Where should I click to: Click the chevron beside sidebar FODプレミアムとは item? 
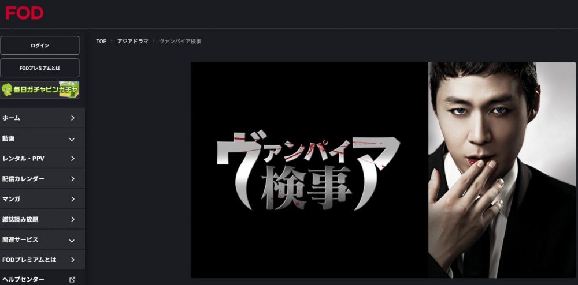[x=73, y=260]
